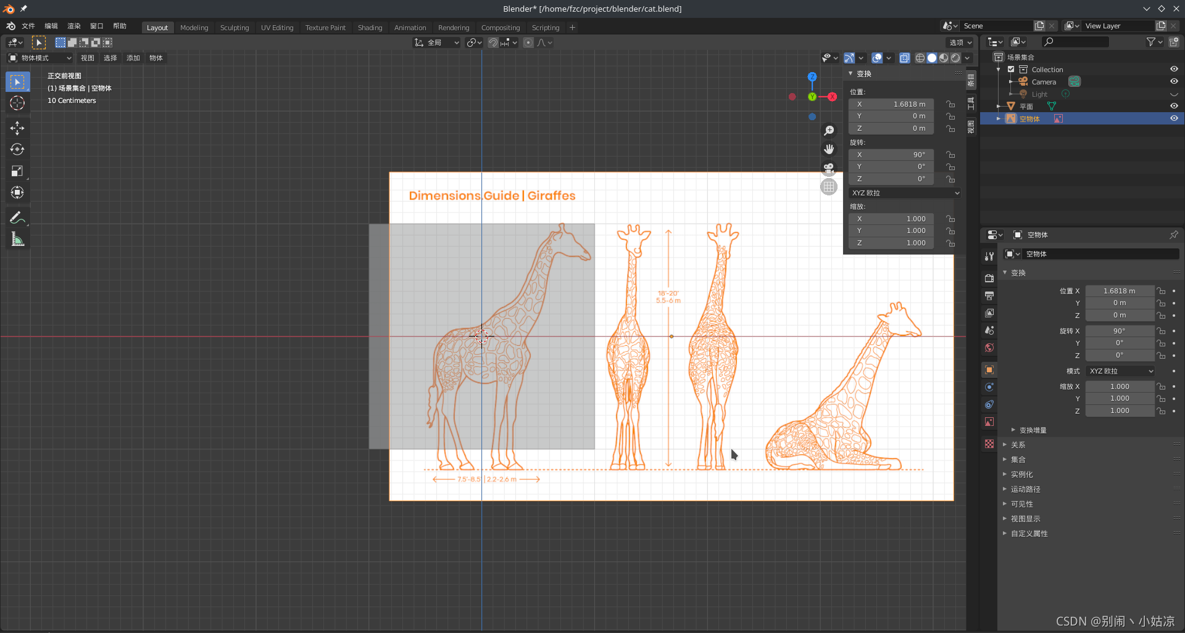1185x633 pixels.
Task: Click the zoom magnifier viewport icon
Action: click(829, 131)
